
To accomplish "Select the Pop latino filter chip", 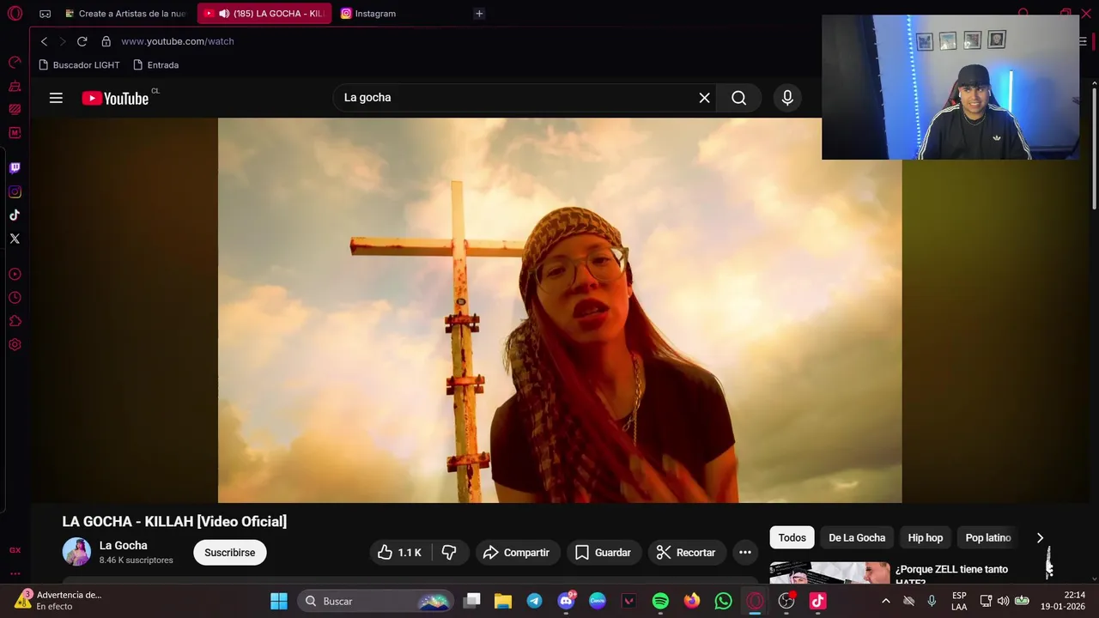I will click(988, 538).
